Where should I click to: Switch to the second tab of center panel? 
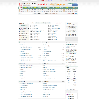click(x=38, y=23)
